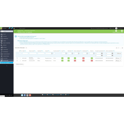Open the Strona filter dropdown

pos(49,53)
